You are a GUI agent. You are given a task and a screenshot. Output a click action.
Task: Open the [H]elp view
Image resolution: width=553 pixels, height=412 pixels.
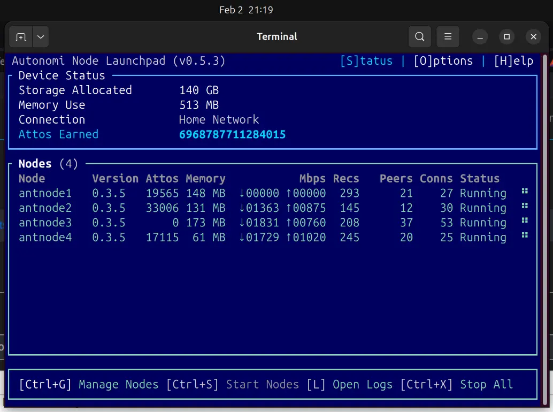tap(513, 60)
